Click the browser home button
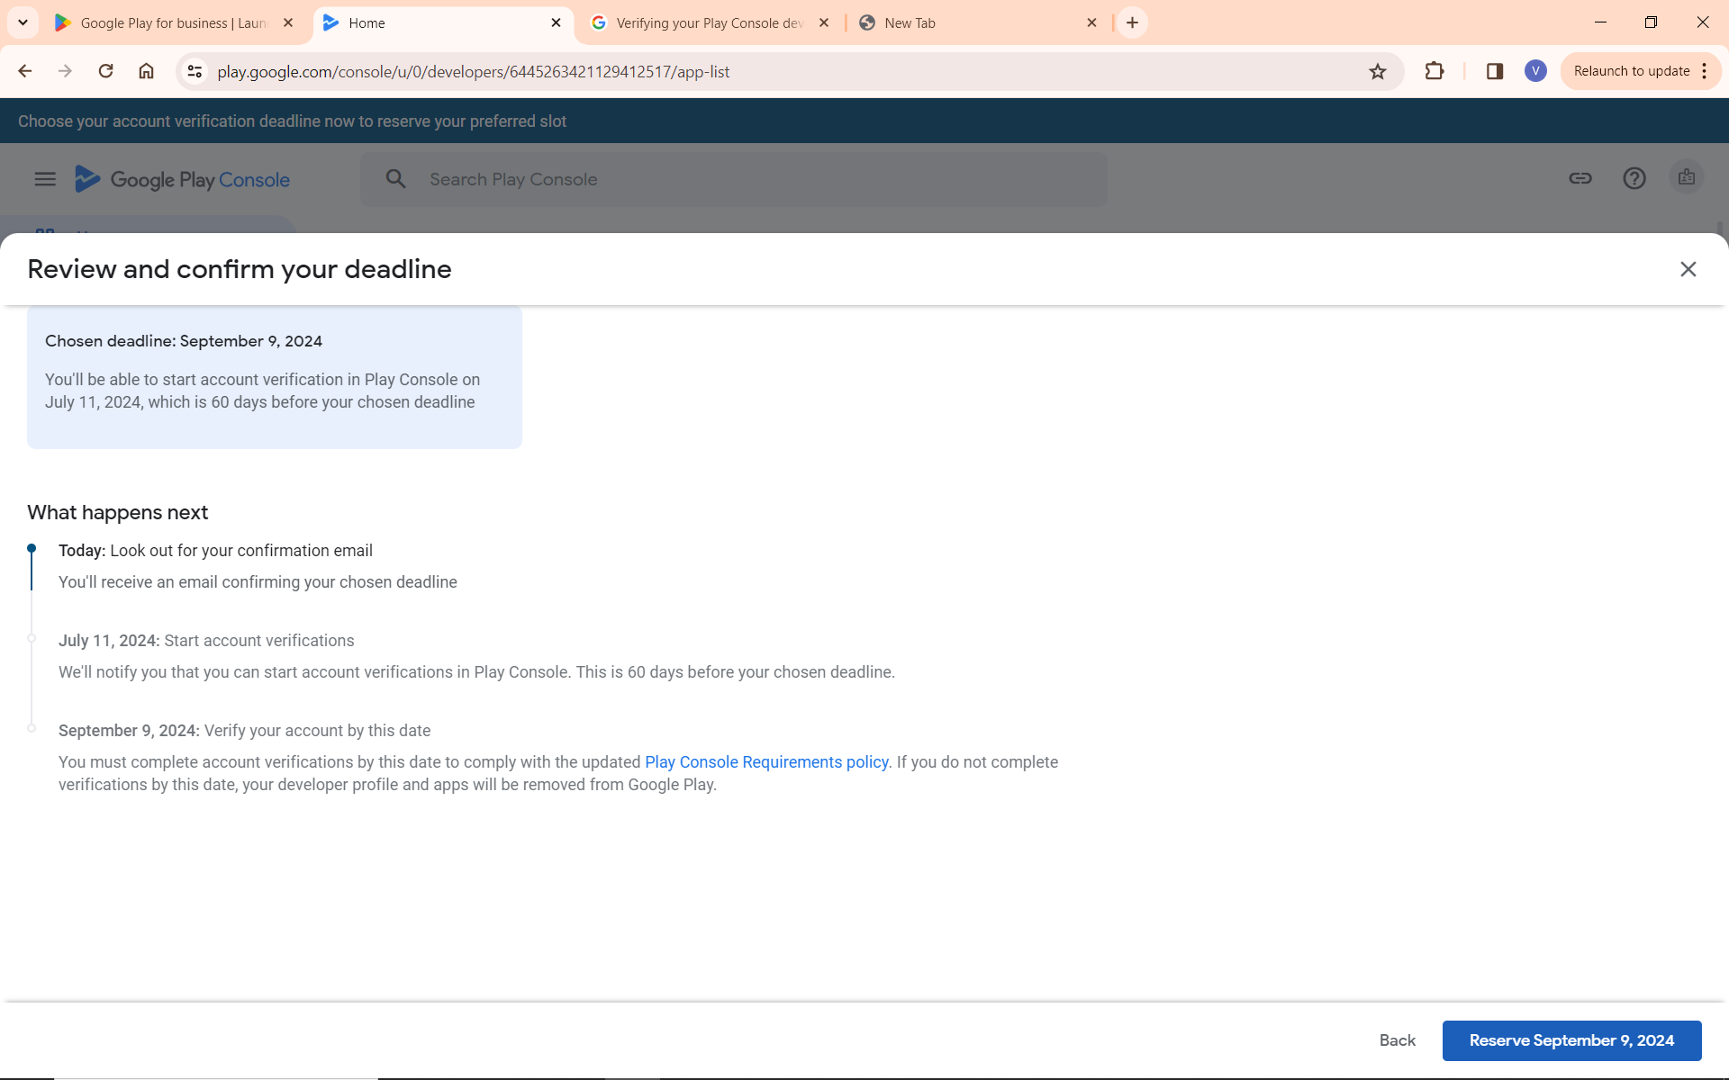The height and width of the screenshot is (1080, 1729). [x=146, y=71]
